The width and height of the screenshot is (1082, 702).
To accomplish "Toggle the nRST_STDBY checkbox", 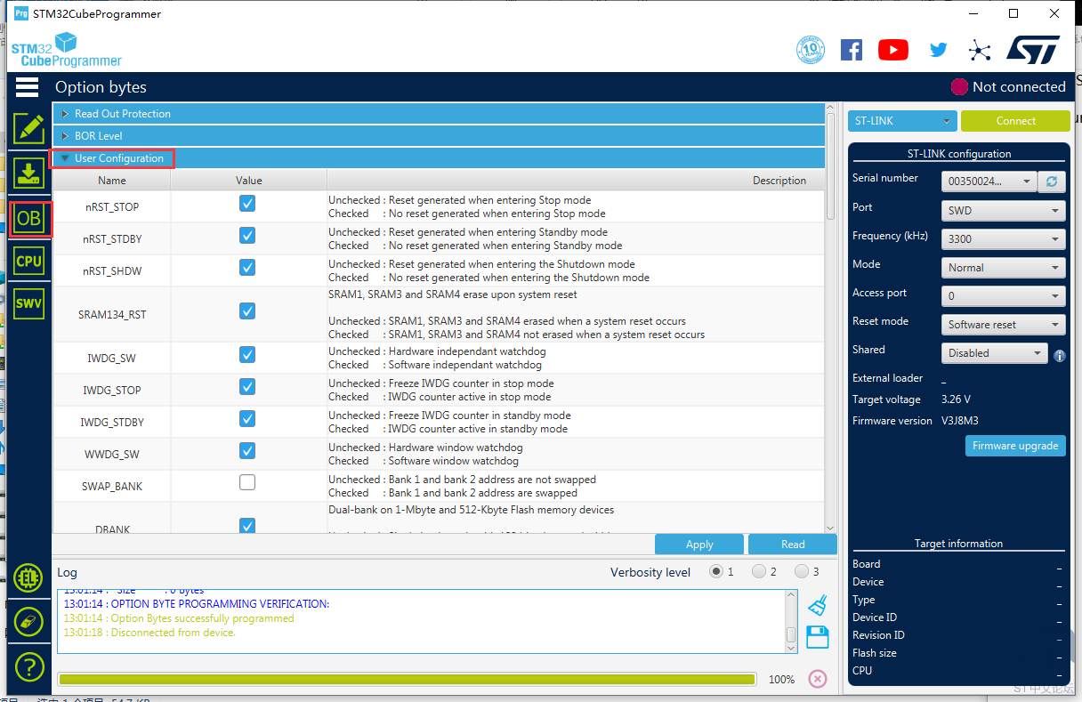I will (x=247, y=236).
